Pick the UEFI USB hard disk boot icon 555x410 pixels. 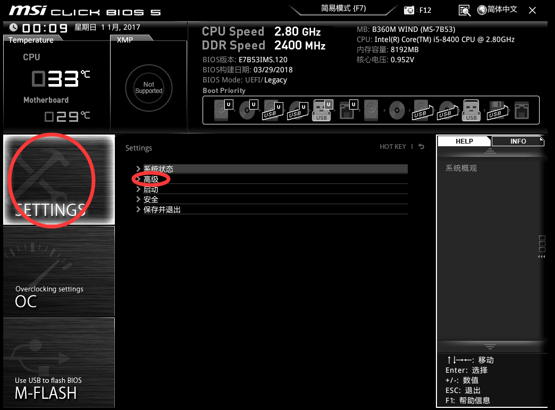click(273, 111)
